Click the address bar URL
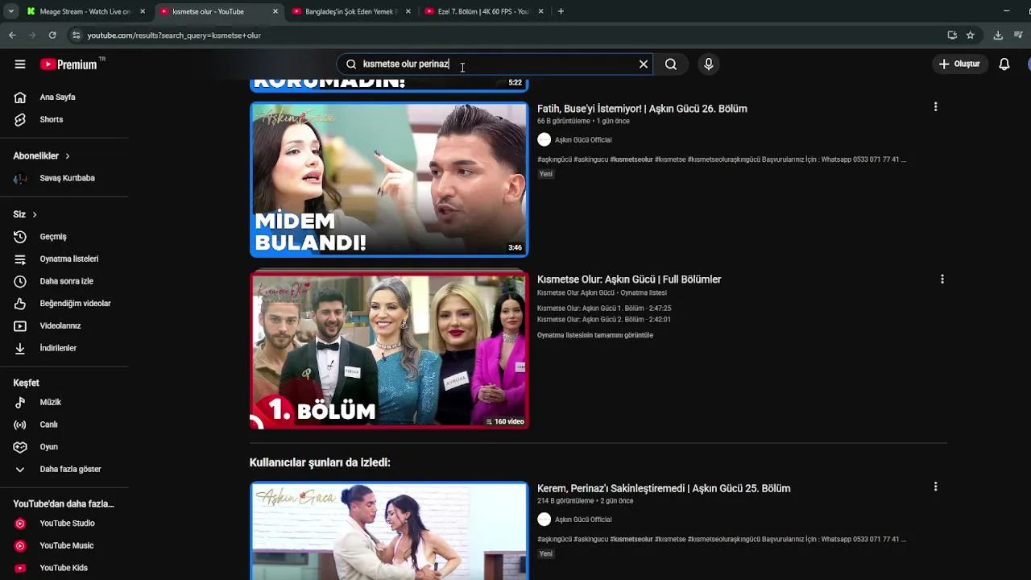 pos(174,35)
